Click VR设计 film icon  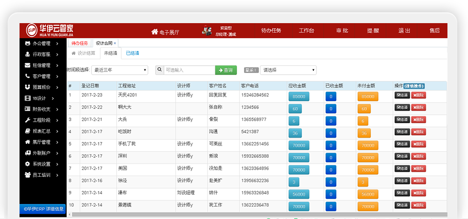coord(28,98)
